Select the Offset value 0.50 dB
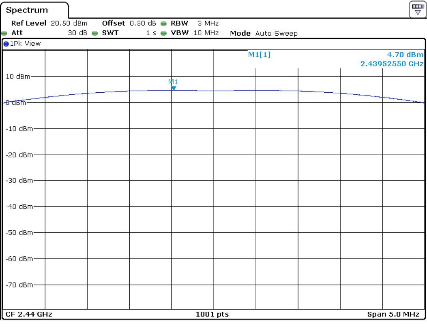The width and height of the screenshot is (427, 332). point(143,23)
